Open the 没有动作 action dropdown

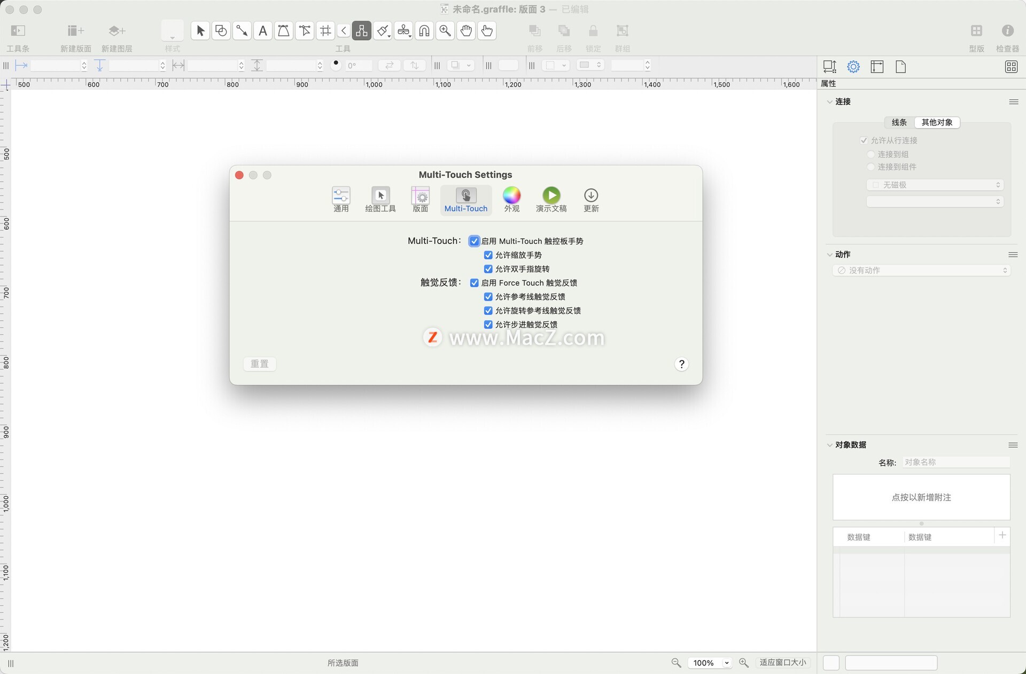coord(921,271)
